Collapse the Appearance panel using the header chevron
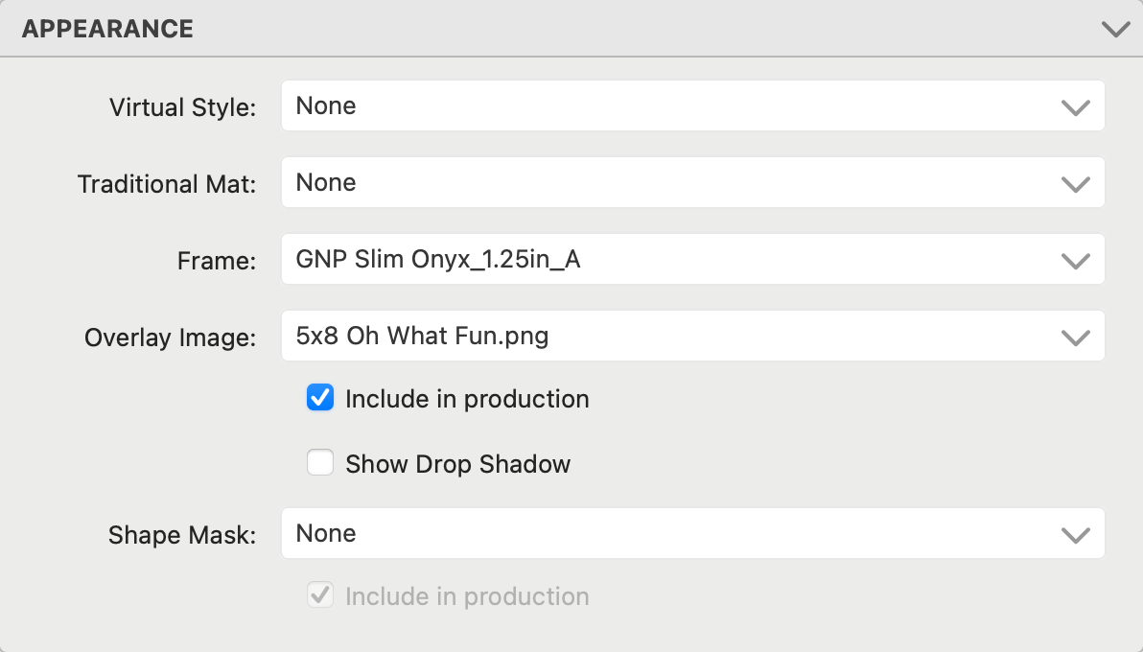This screenshot has width=1143, height=652. 1115,30
